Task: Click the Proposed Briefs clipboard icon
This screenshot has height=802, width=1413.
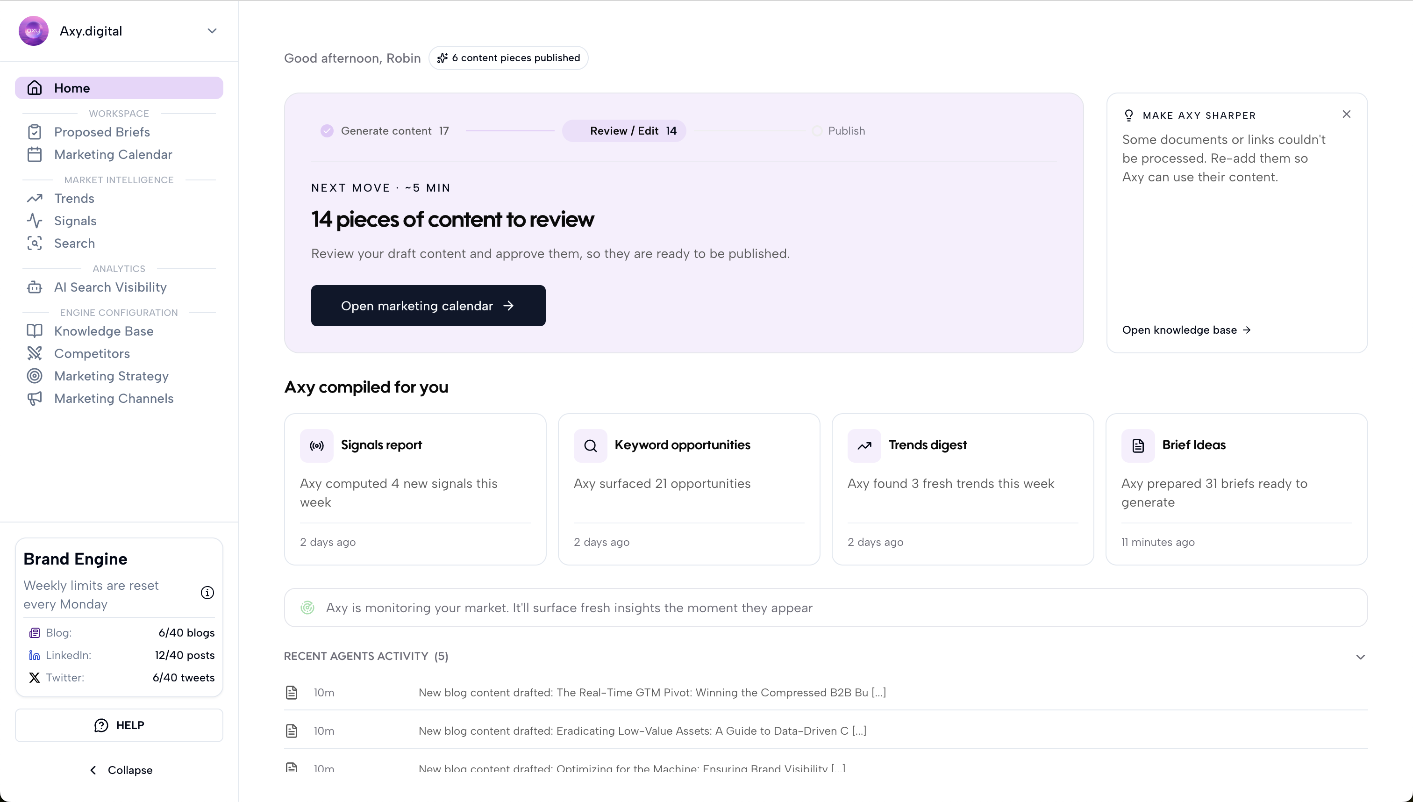Action: pos(35,132)
